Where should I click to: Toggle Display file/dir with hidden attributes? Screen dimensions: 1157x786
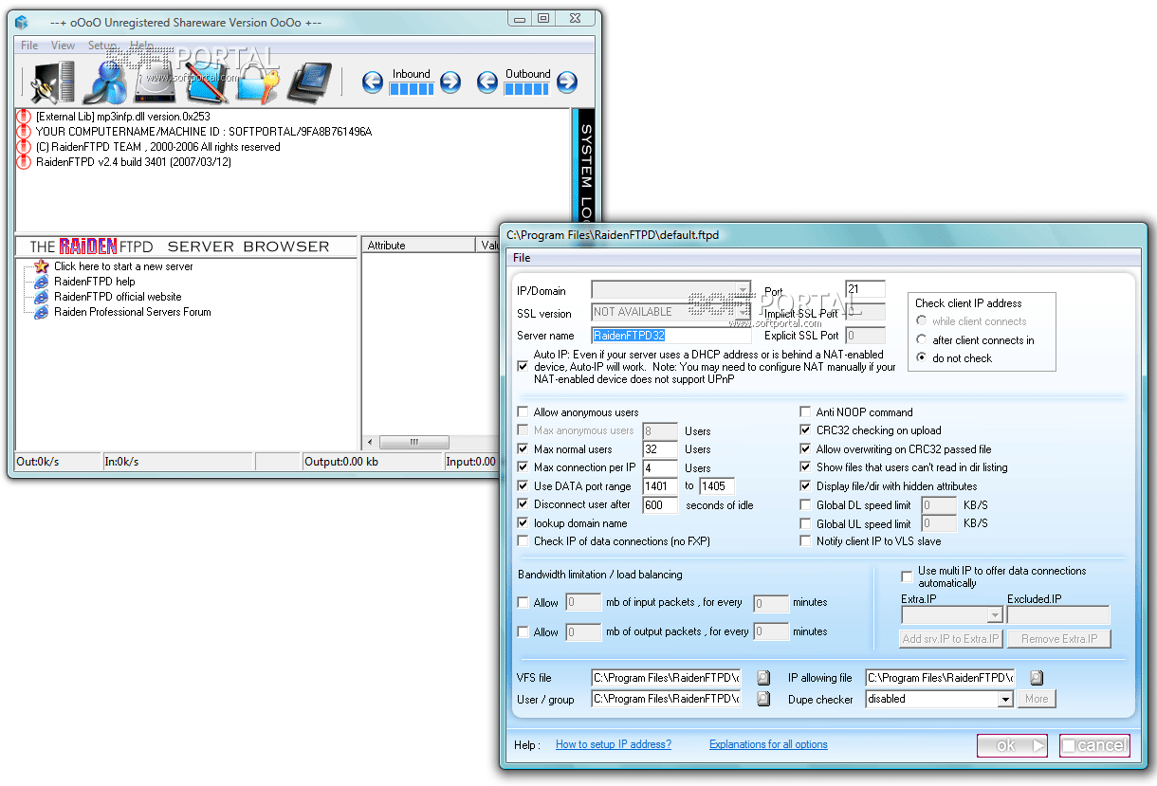[806, 486]
